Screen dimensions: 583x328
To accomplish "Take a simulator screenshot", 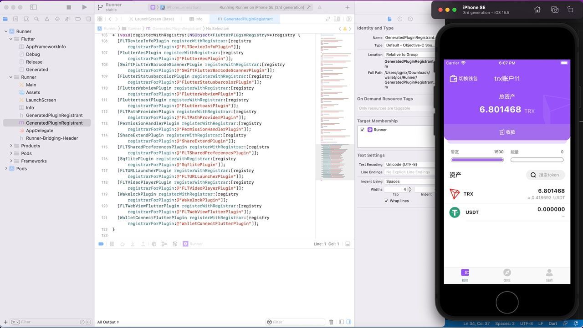I will coord(554,10).
